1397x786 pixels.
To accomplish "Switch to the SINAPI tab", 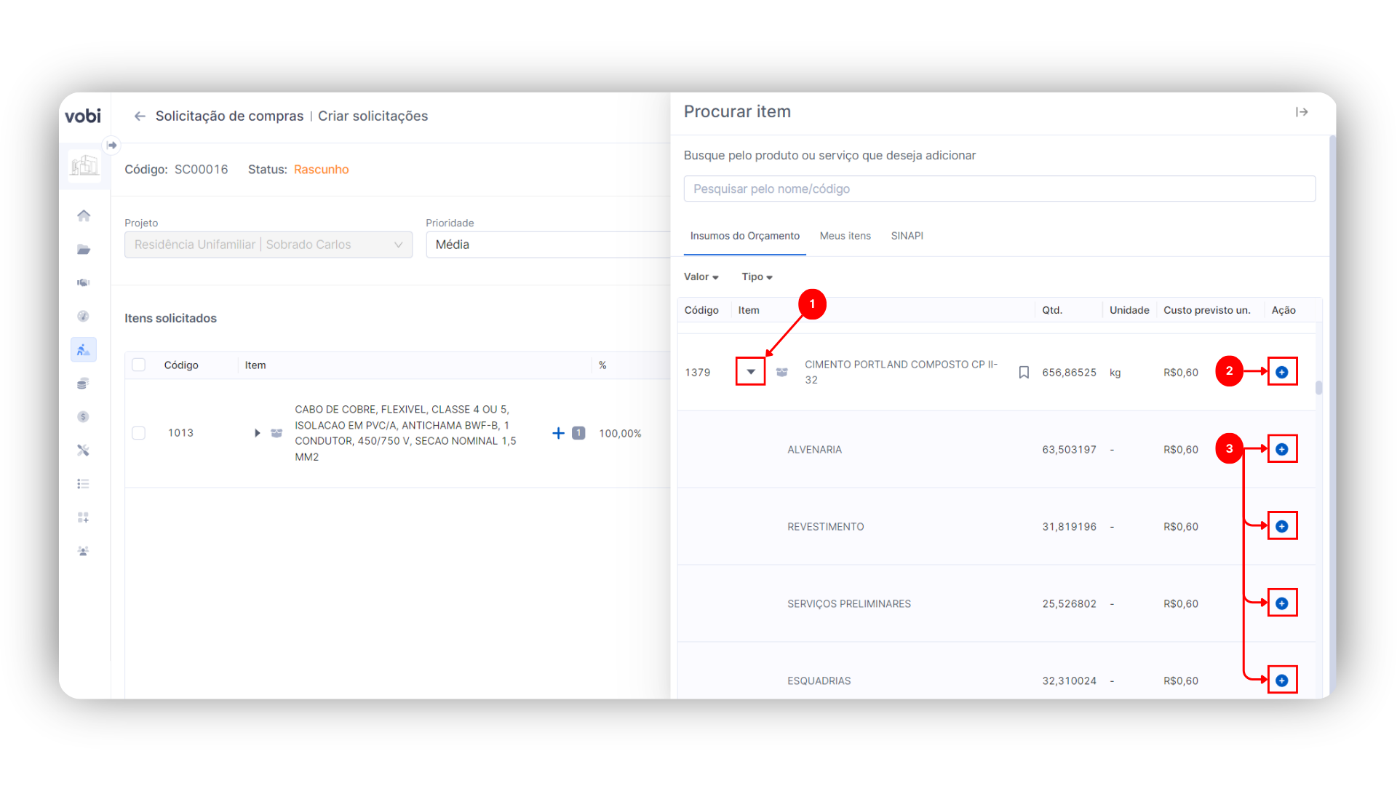I will click(907, 236).
